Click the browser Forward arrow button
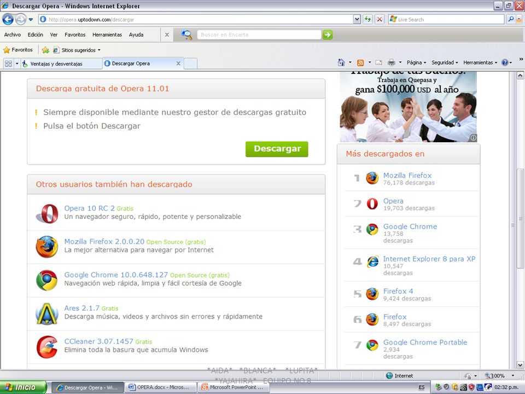The image size is (525, 394). (21, 20)
